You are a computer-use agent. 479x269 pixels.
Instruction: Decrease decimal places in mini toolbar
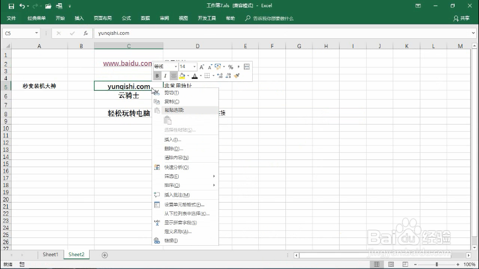pos(228,76)
